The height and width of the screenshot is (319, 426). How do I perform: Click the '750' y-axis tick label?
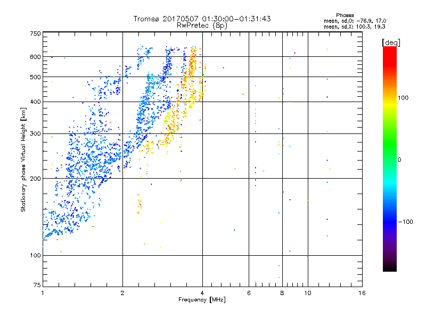click(x=35, y=33)
